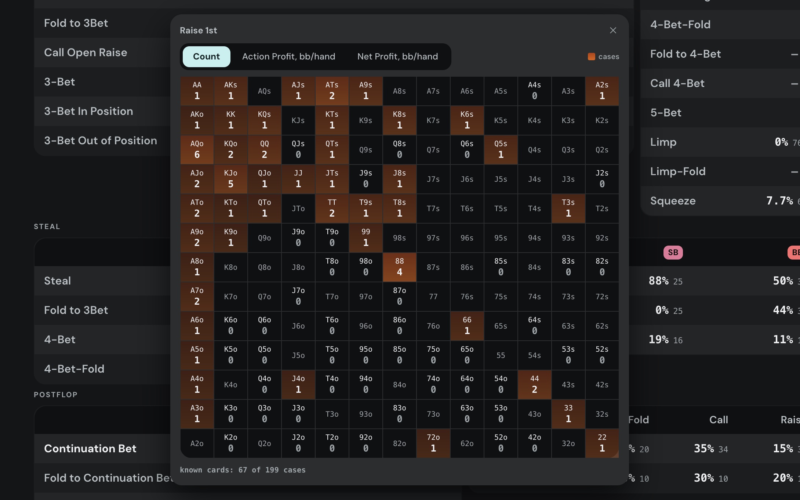The width and height of the screenshot is (800, 500).
Task: Click the ATs cell with count 2
Action: [x=332, y=91]
